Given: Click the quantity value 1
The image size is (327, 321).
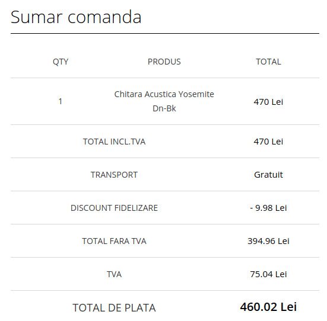Looking at the screenshot, I should 61,101.
